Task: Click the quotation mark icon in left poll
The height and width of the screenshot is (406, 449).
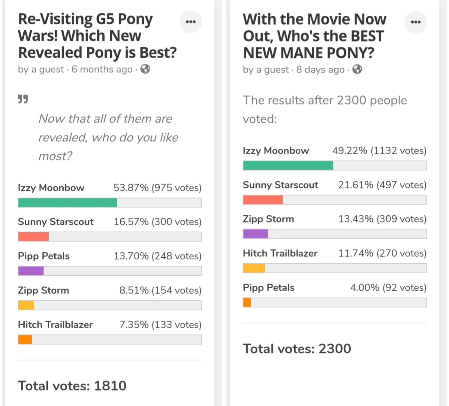Action: [23, 99]
